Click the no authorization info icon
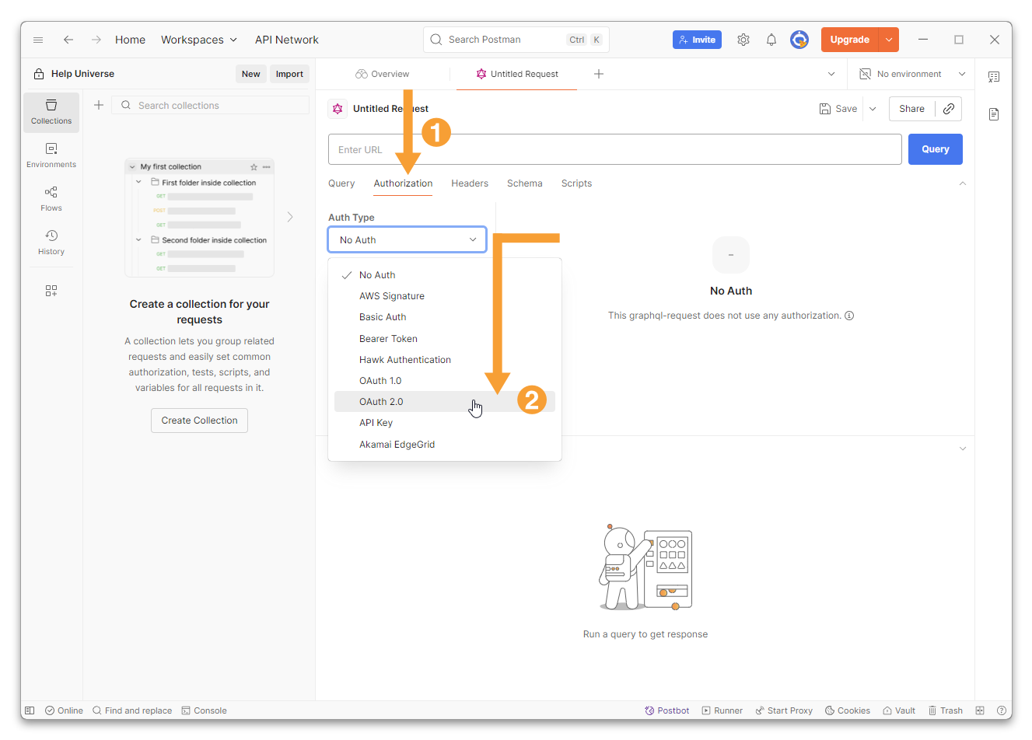 click(x=849, y=316)
